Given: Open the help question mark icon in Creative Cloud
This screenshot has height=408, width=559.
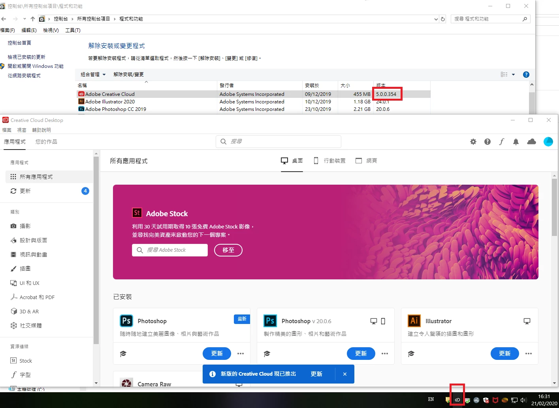Looking at the screenshot, I should coord(487,142).
